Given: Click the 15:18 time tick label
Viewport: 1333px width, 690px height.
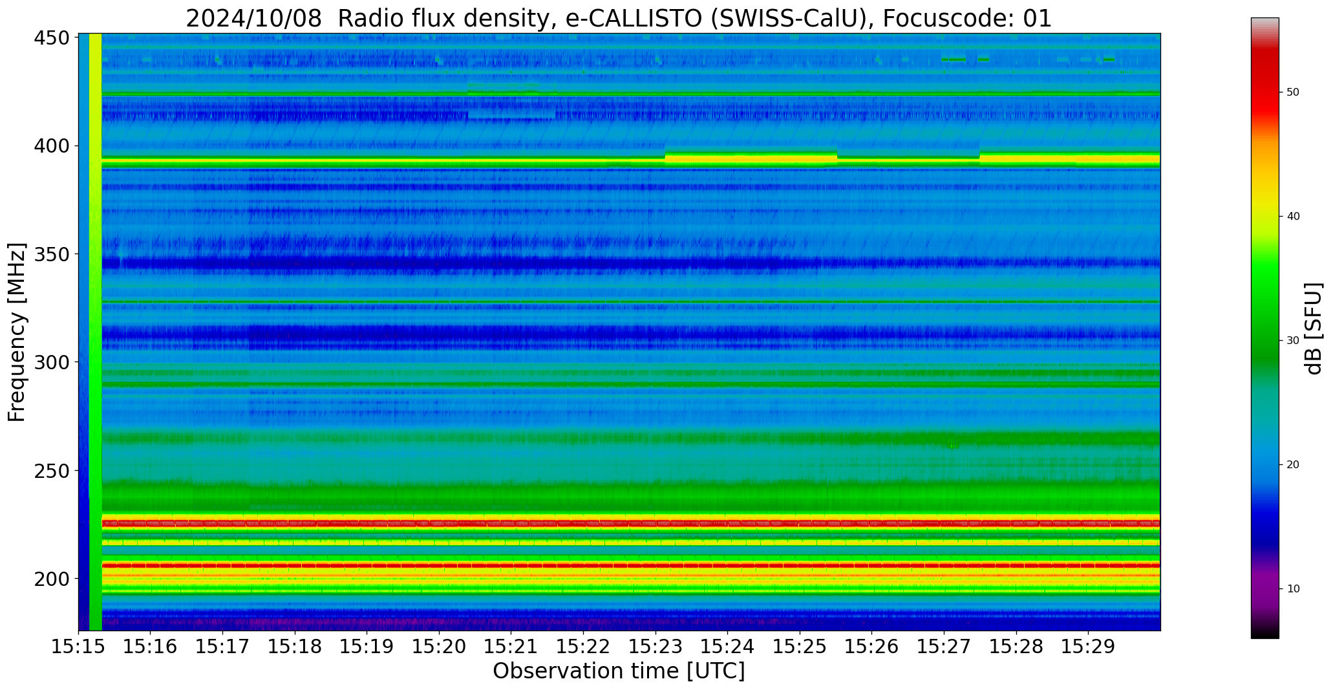Looking at the screenshot, I should 295,647.
